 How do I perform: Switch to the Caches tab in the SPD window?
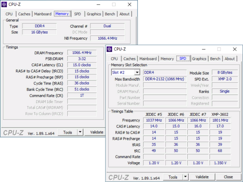(129, 59)
